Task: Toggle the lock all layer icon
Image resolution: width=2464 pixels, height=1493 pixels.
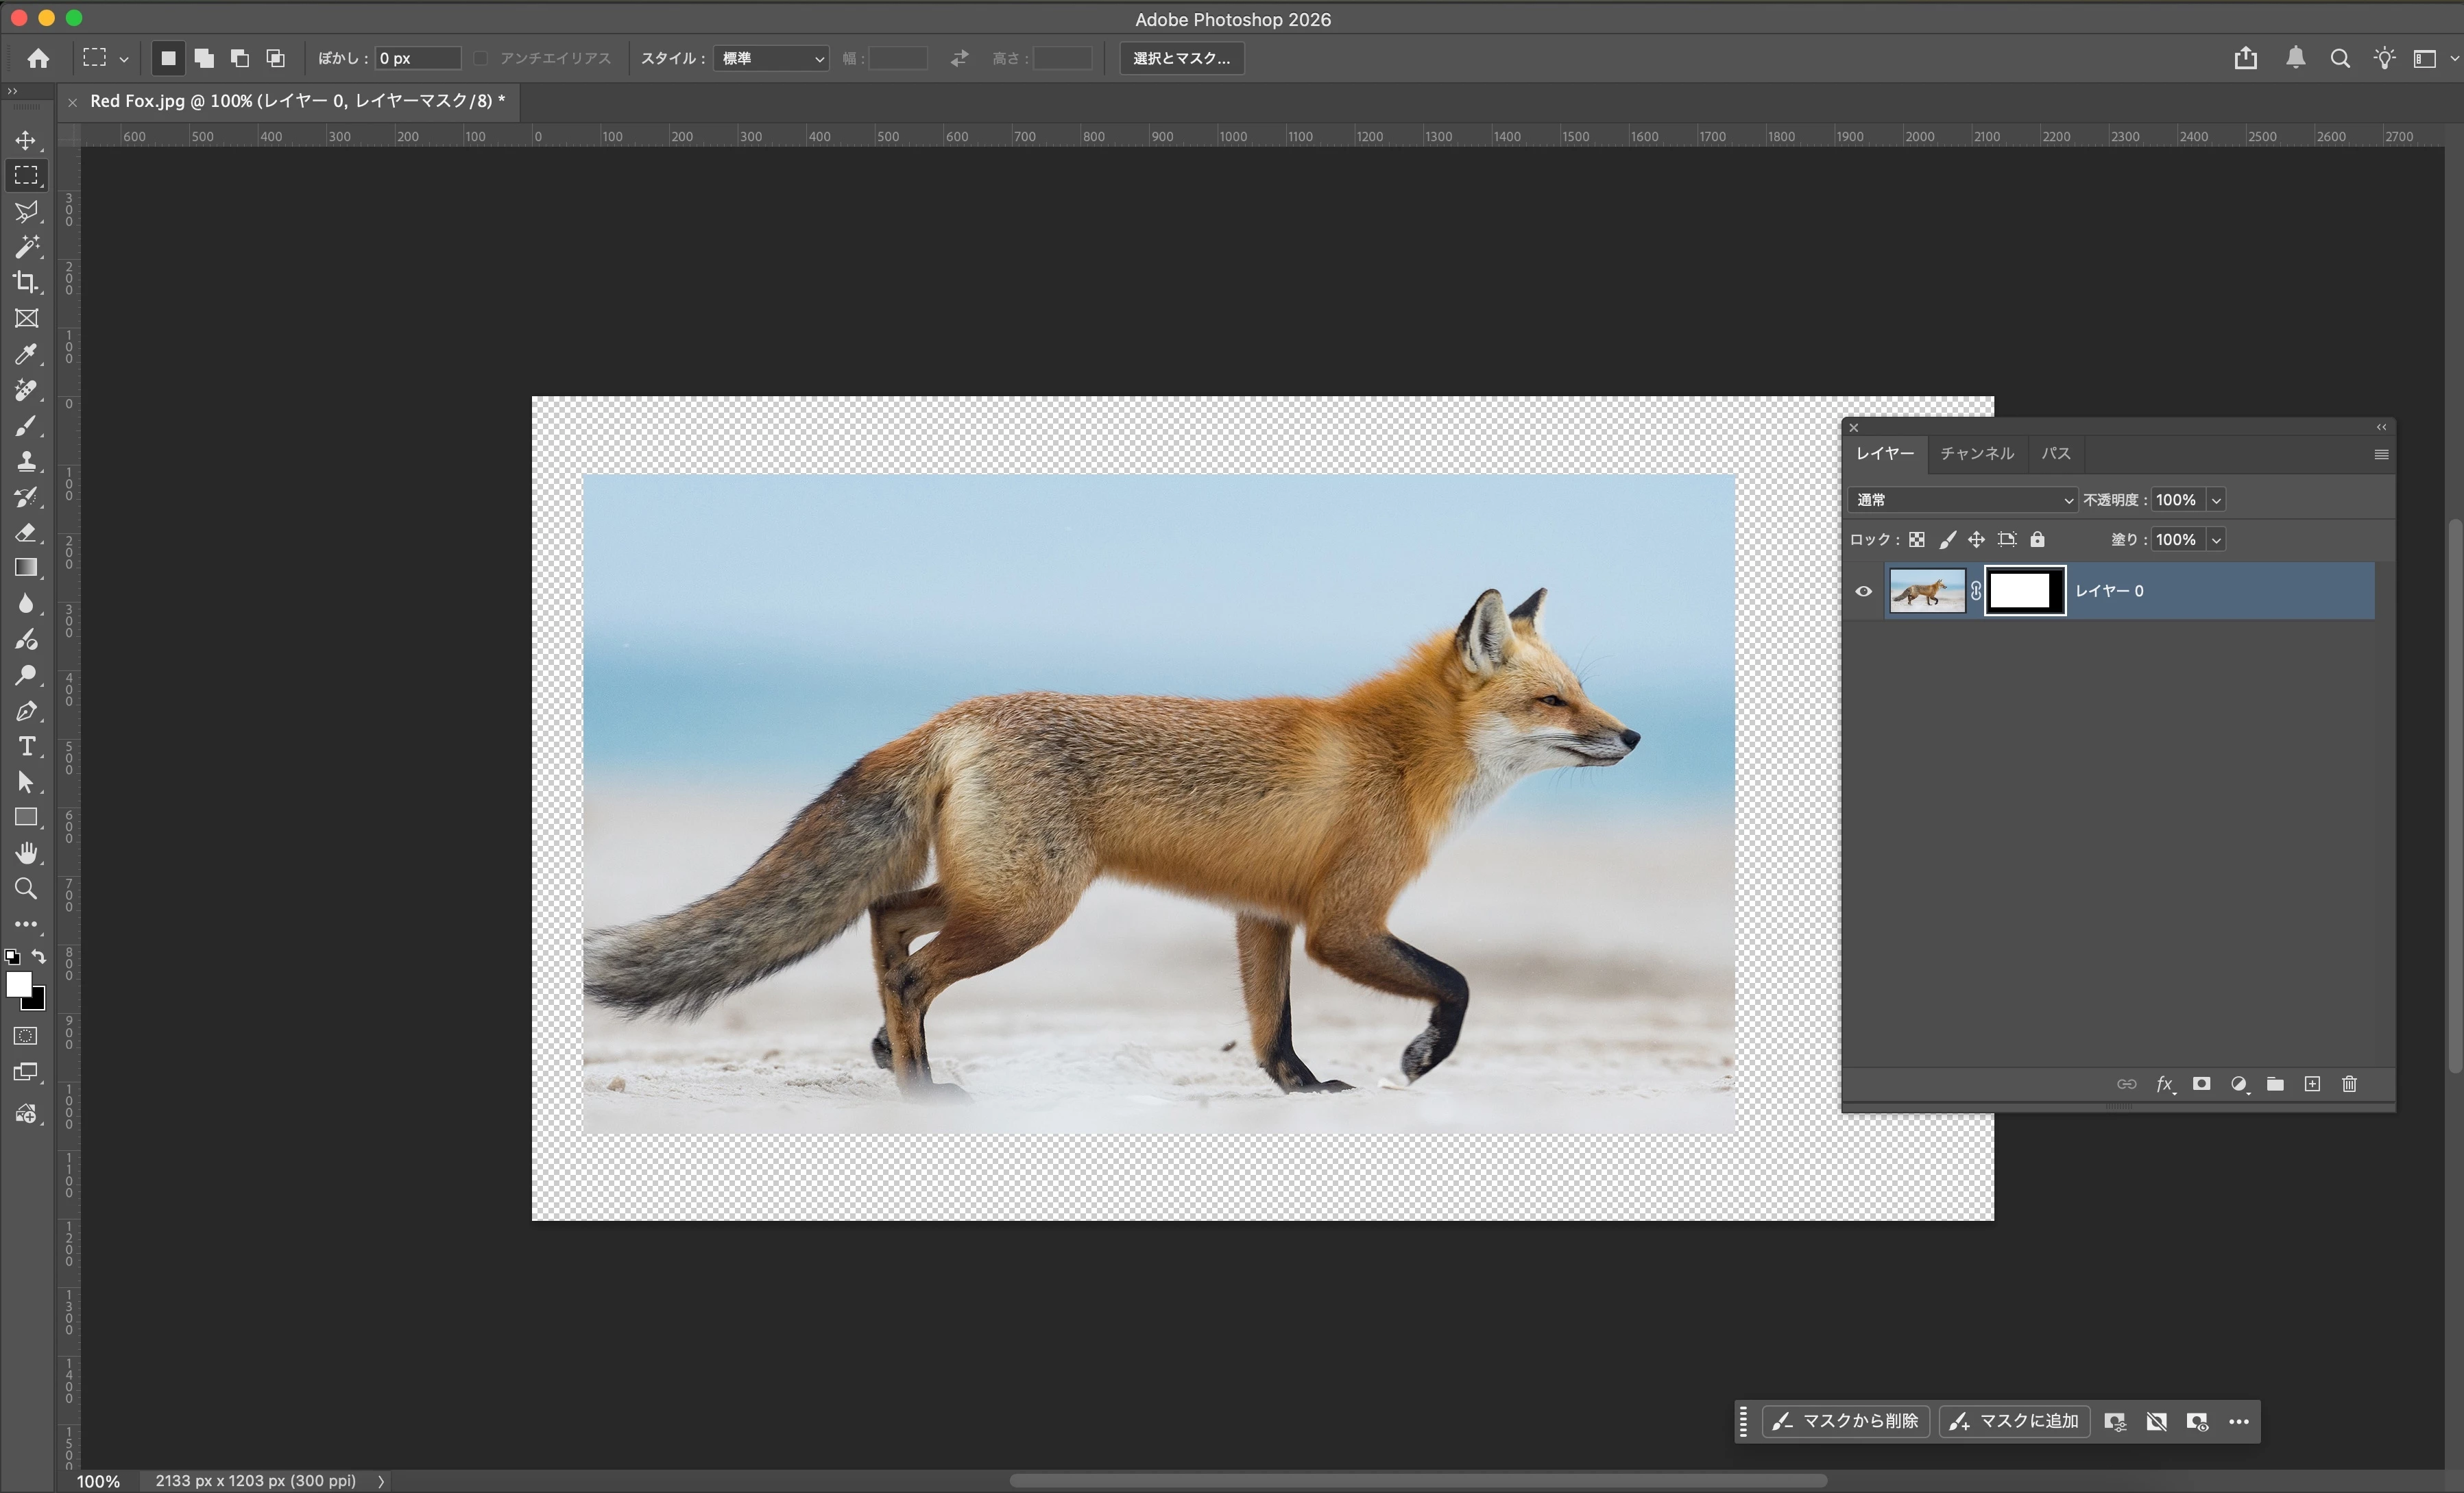Action: 2037,540
